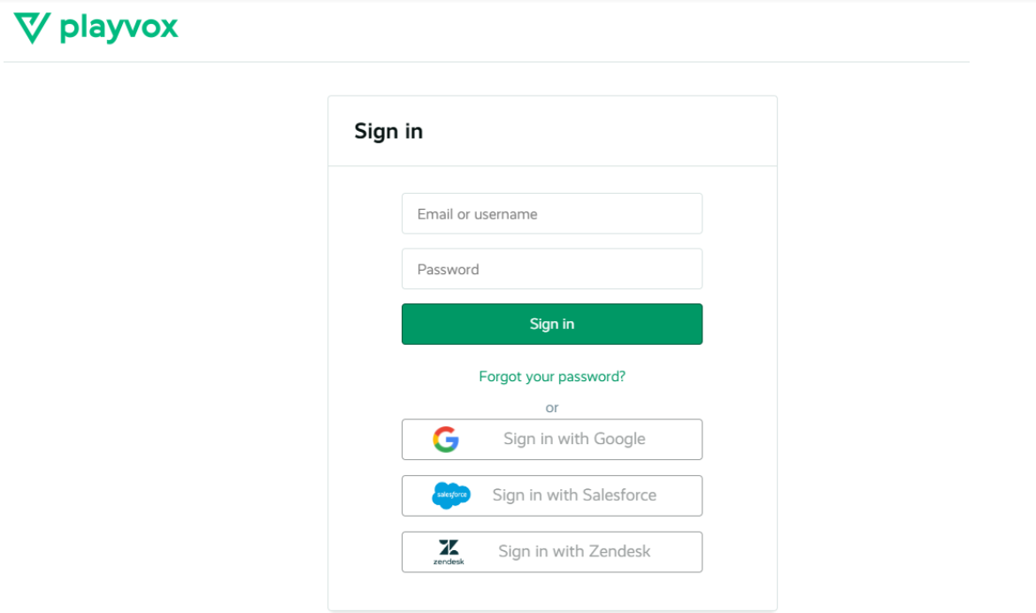Click the "Google" word in Google sign-in button
The height and width of the screenshot is (613, 1036).
click(619, 440)
